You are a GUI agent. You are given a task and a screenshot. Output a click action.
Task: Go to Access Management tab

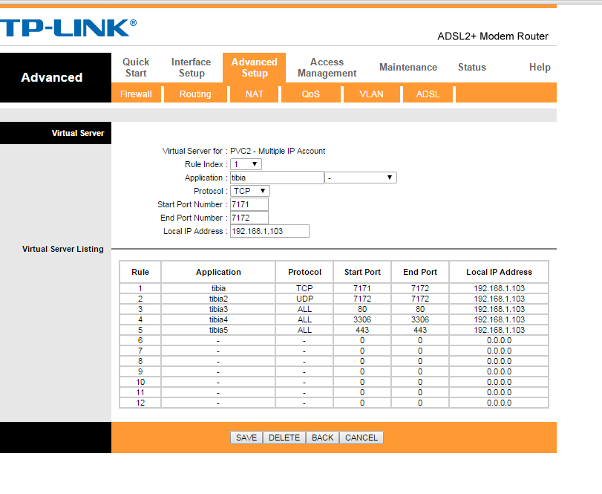pos(327,68)
